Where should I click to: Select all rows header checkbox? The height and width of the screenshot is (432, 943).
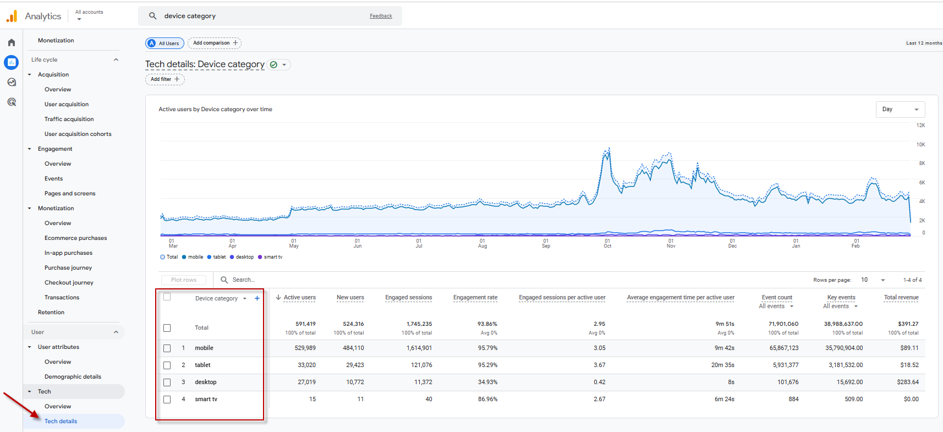167,297
